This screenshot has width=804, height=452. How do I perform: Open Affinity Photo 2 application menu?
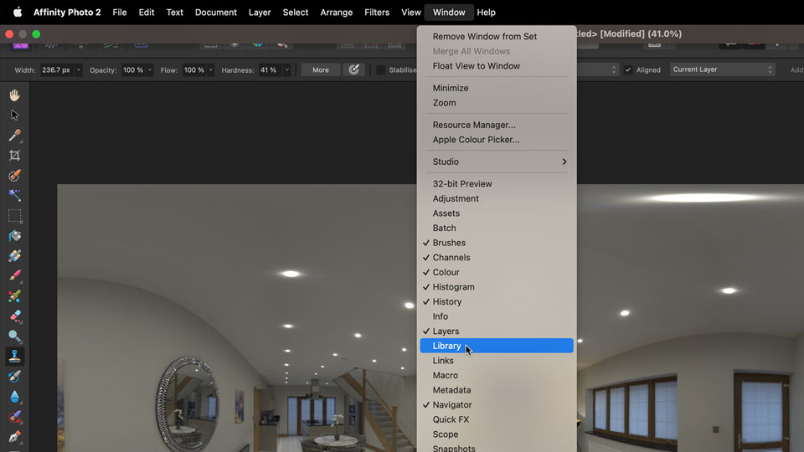click(67, 13)
